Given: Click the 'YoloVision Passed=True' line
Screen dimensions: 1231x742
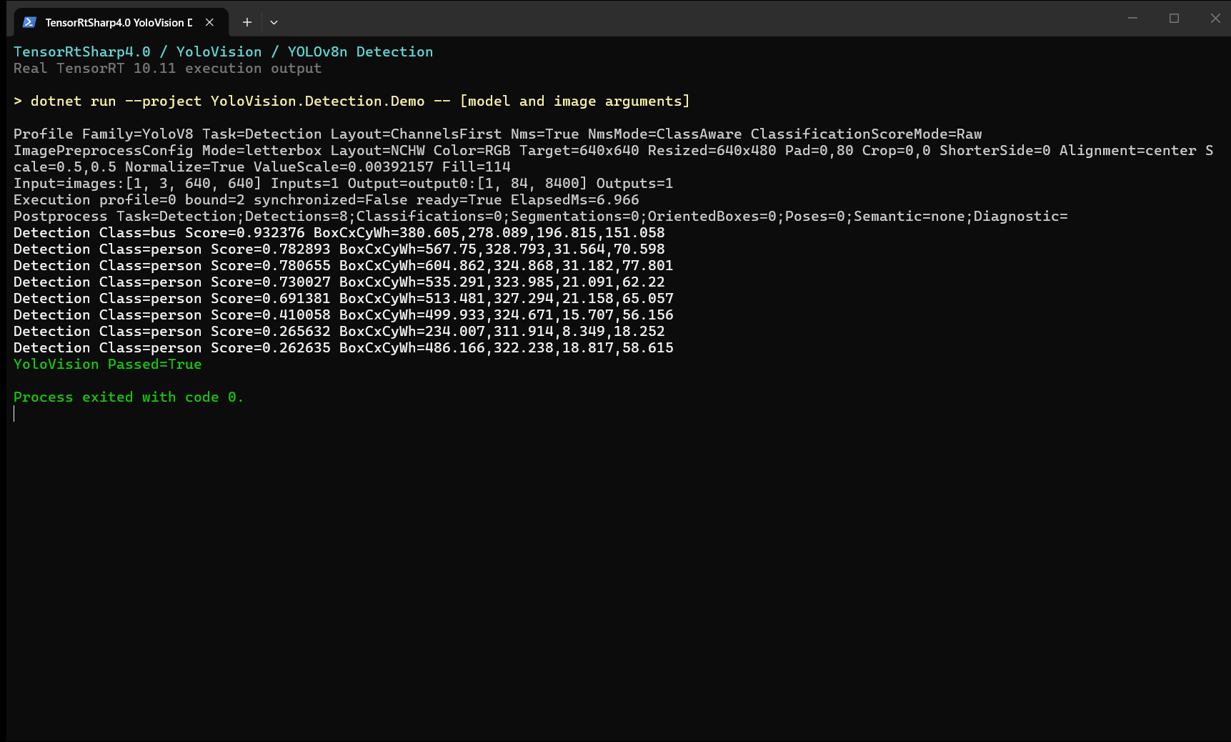Looking at the screenshot, I should pyautogui.click(x=107, y=364).
